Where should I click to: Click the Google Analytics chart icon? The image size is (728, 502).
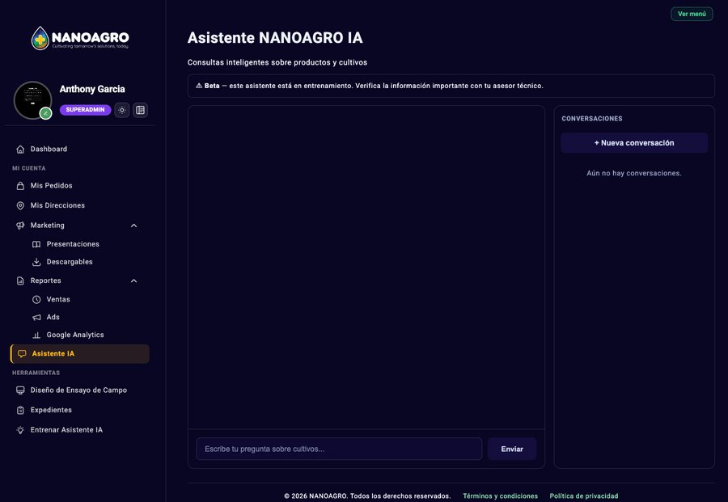pyautogui.click(x=36, y=335)
